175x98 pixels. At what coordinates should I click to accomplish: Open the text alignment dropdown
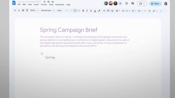(118, 11)
